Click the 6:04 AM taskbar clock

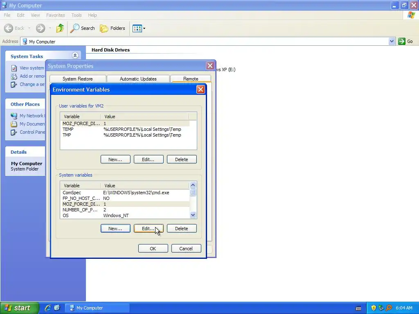404,308
